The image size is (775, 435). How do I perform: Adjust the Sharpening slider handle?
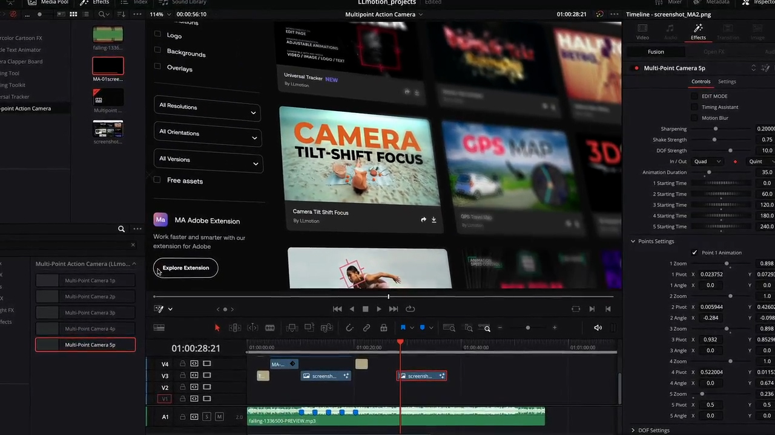[715, 129]
